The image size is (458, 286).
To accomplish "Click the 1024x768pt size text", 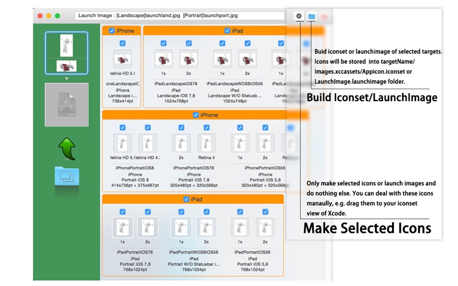I will point(176,101).
